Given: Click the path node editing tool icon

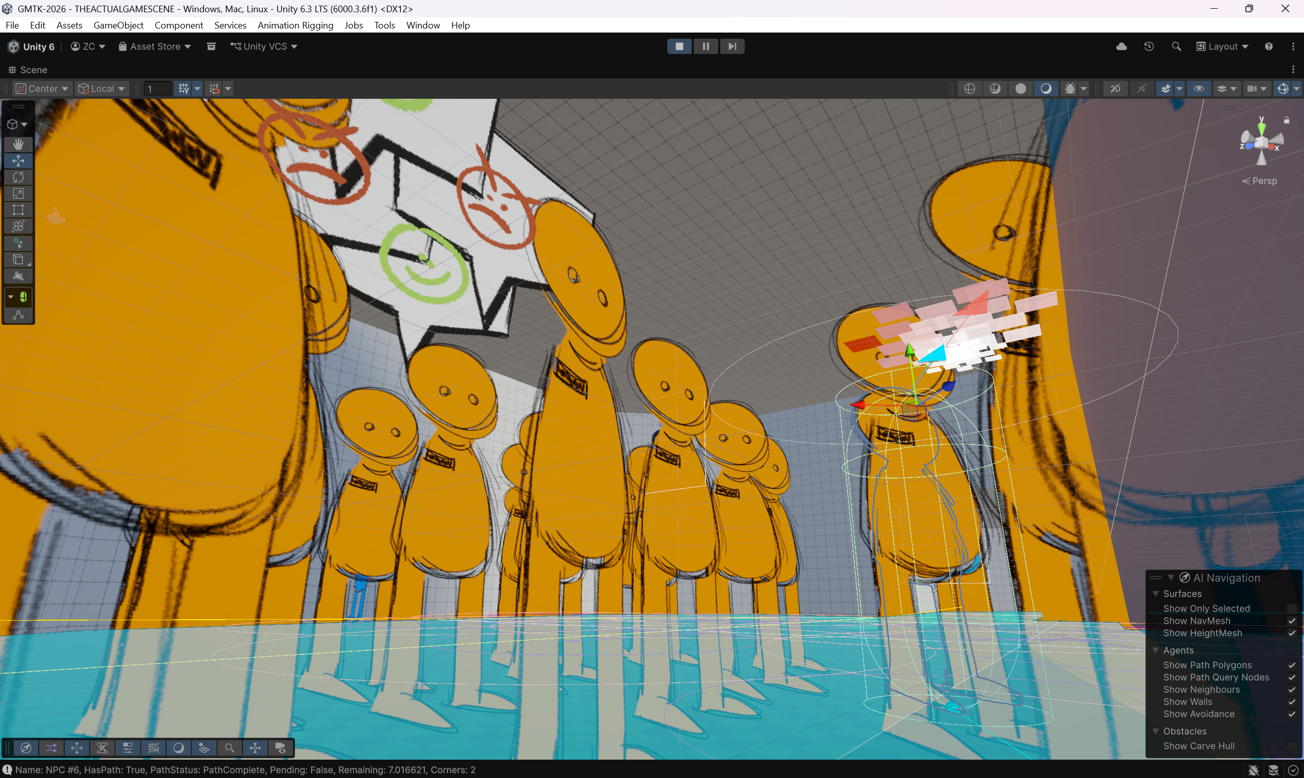Looking at the screenshot, I should [x=18, y=315].
